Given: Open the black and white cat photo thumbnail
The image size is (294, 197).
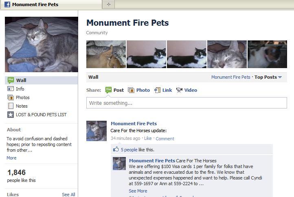Looking at the screenshot, I should point(146,54).
